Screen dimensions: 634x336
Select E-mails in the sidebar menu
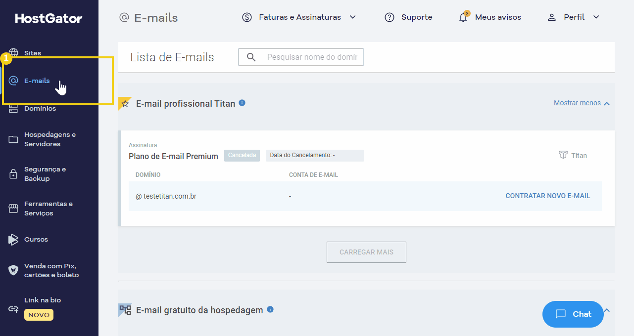pos(37,81)
